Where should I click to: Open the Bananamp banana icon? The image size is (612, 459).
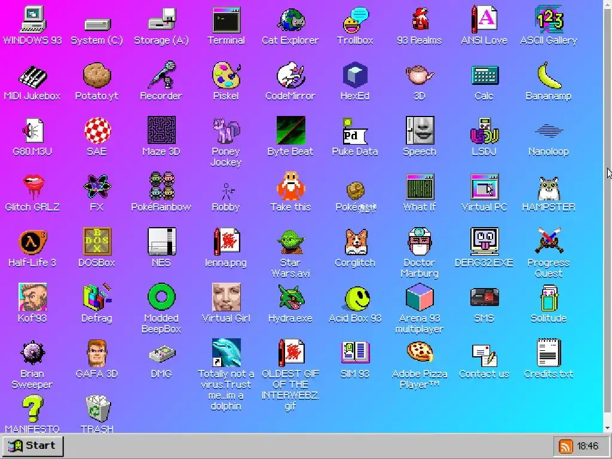coord(549,75)
